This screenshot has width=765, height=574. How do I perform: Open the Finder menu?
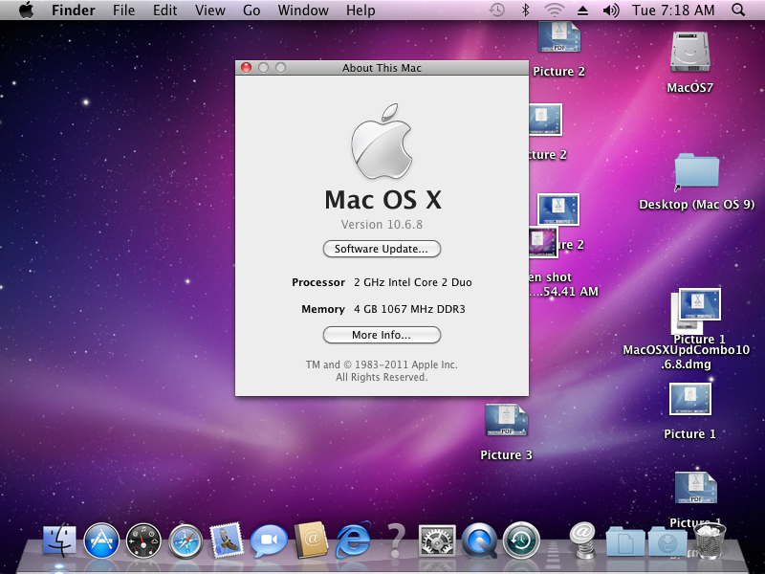coord(74,11)
